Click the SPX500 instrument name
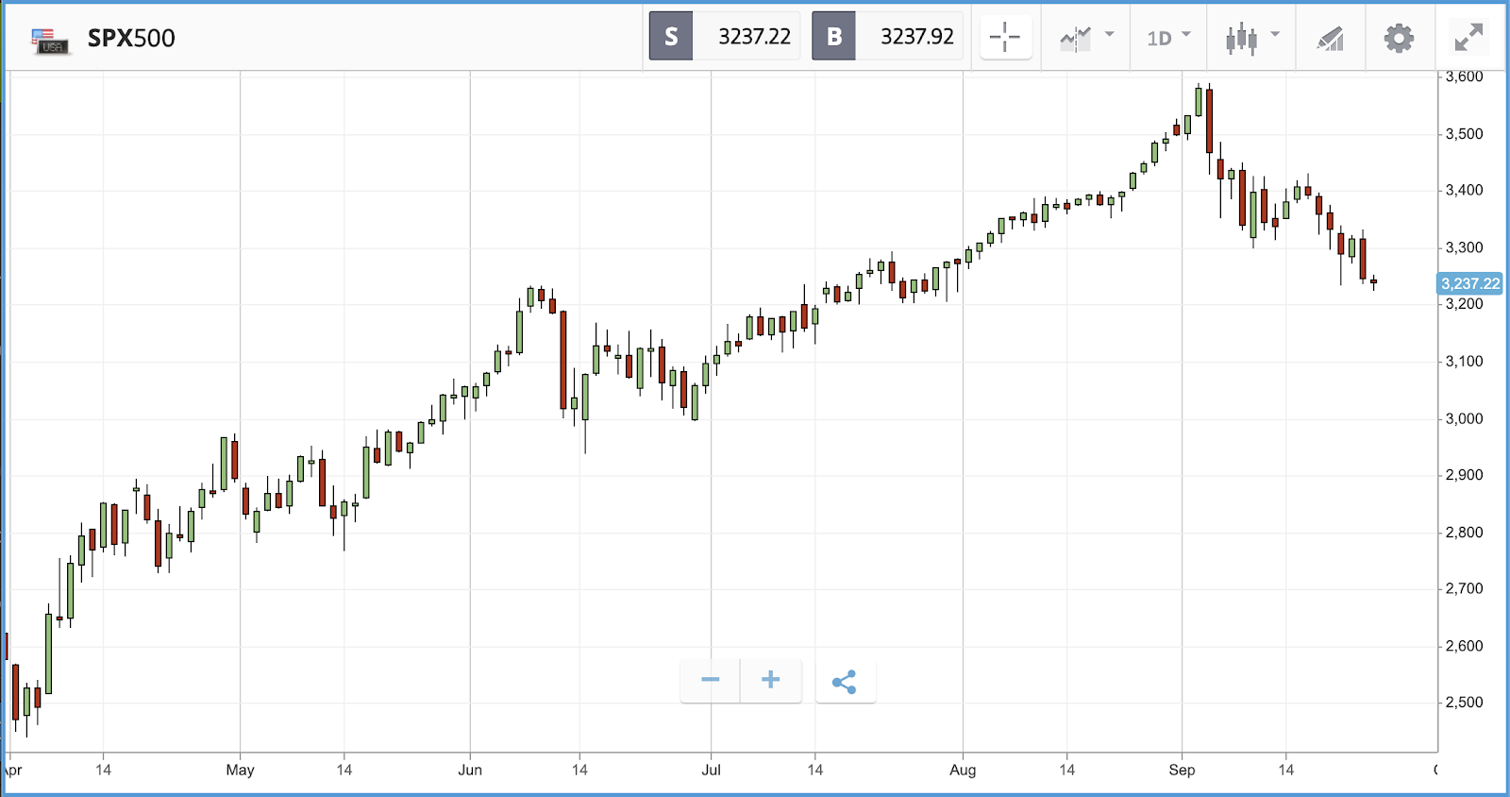 (131, 39)
